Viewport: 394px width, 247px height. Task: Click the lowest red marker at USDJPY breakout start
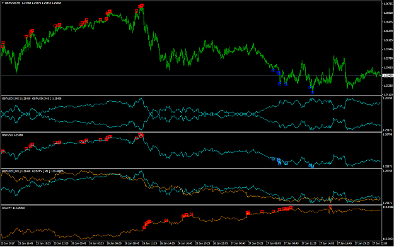(144, 228)
